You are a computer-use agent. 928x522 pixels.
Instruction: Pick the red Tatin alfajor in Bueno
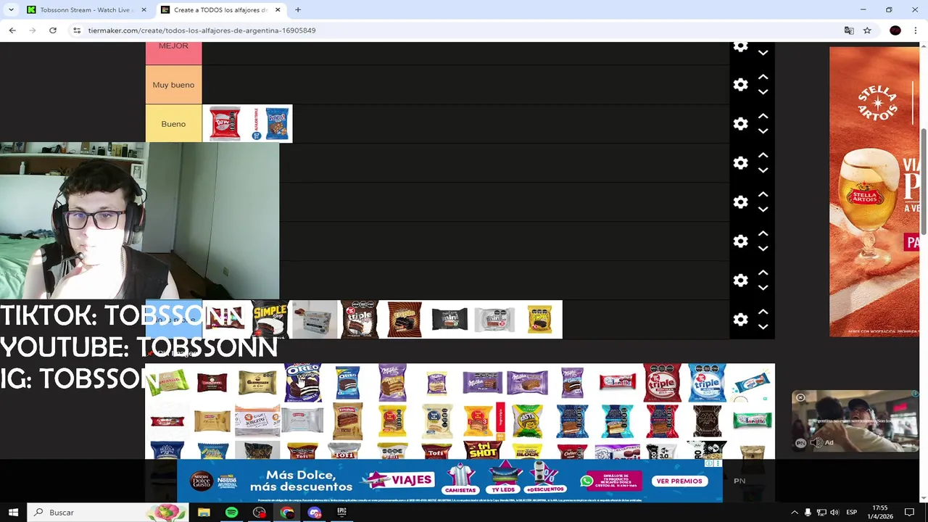(225, 124)
